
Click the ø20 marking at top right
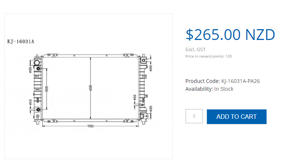pos(151,68)
